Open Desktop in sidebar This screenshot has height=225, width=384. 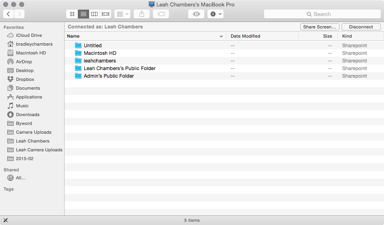[x=24, y=70]
